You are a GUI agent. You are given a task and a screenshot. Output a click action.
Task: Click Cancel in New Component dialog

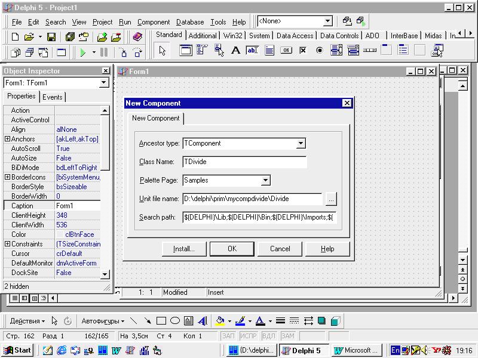pos(280,249)
